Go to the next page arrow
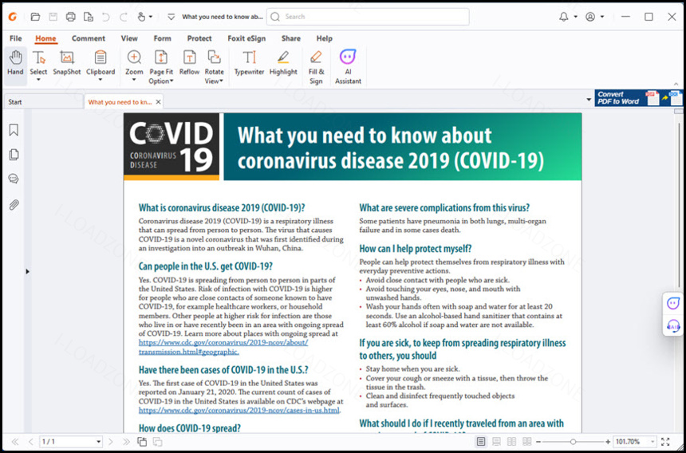Image resolution: width=686 pixels, height=453 pixels. click(x=111, y=442)
